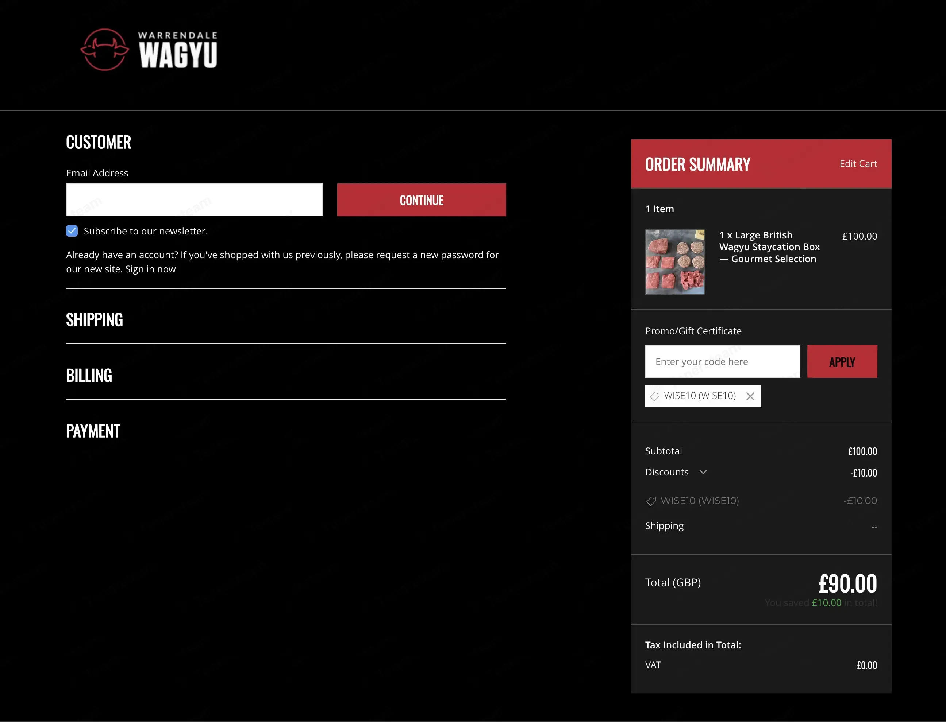Remove the WISE10 coupon with X icon

[x=750, y=396]
